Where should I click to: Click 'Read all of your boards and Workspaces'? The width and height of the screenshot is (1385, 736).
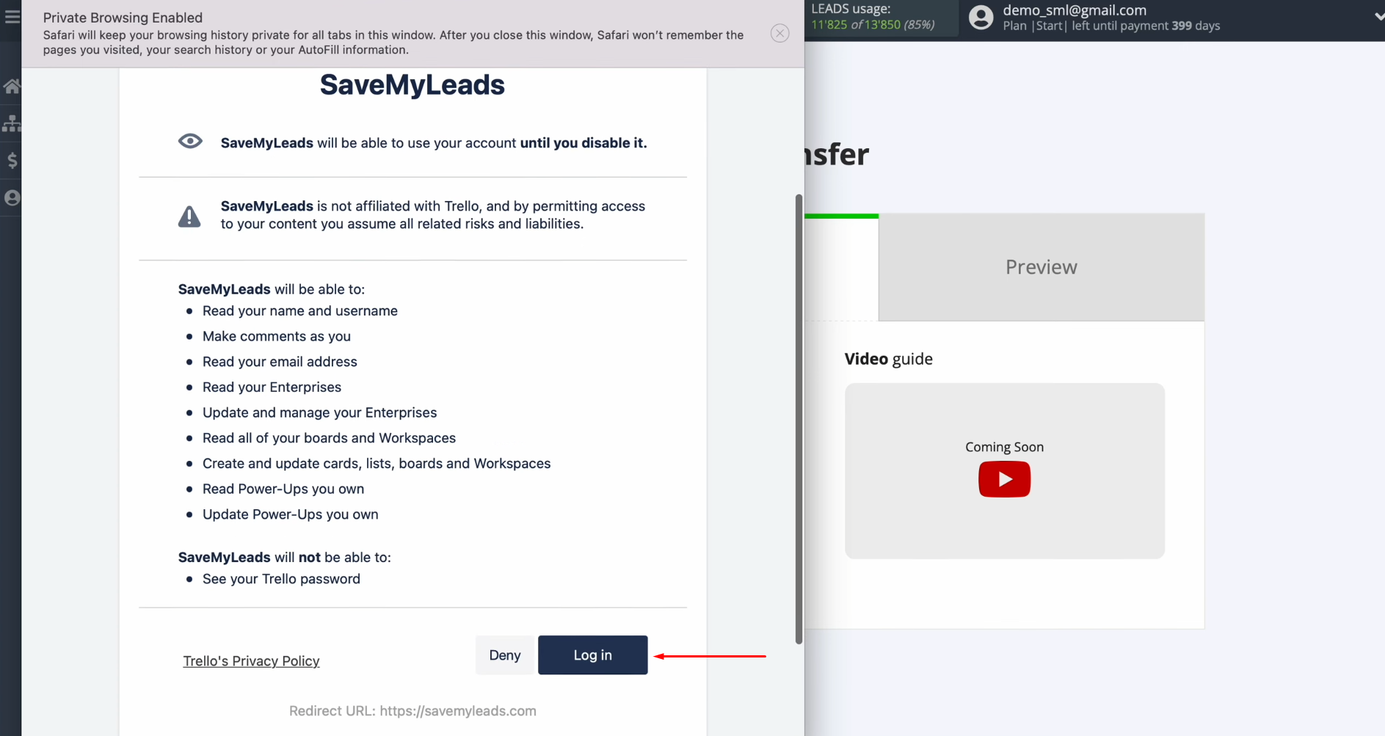coord(329,437)
